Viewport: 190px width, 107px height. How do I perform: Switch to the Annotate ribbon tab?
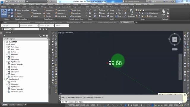click(x=17, y=7)
